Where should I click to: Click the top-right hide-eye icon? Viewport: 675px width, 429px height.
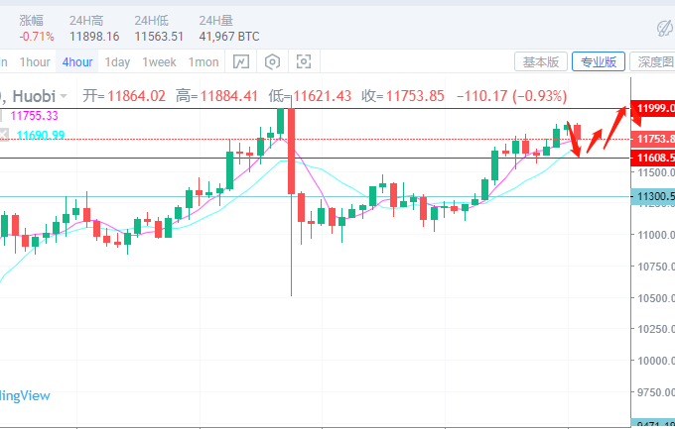click(x=665, y=28)
